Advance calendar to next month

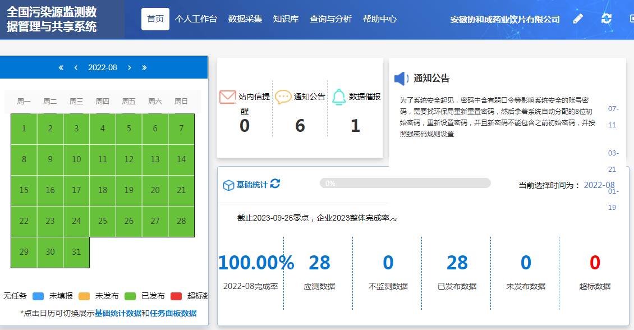pos(129,67)
